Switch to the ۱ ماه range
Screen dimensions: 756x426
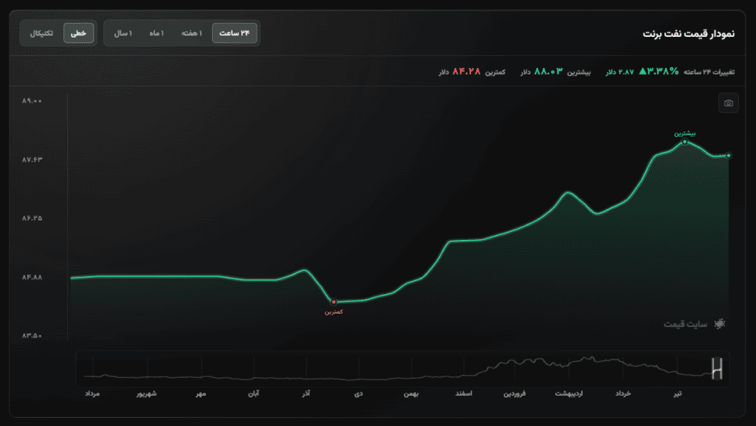tap(157, 33)
